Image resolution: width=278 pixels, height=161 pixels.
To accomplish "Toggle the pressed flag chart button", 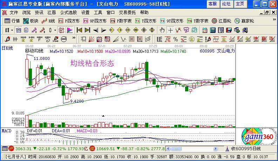I will (70, 30).
